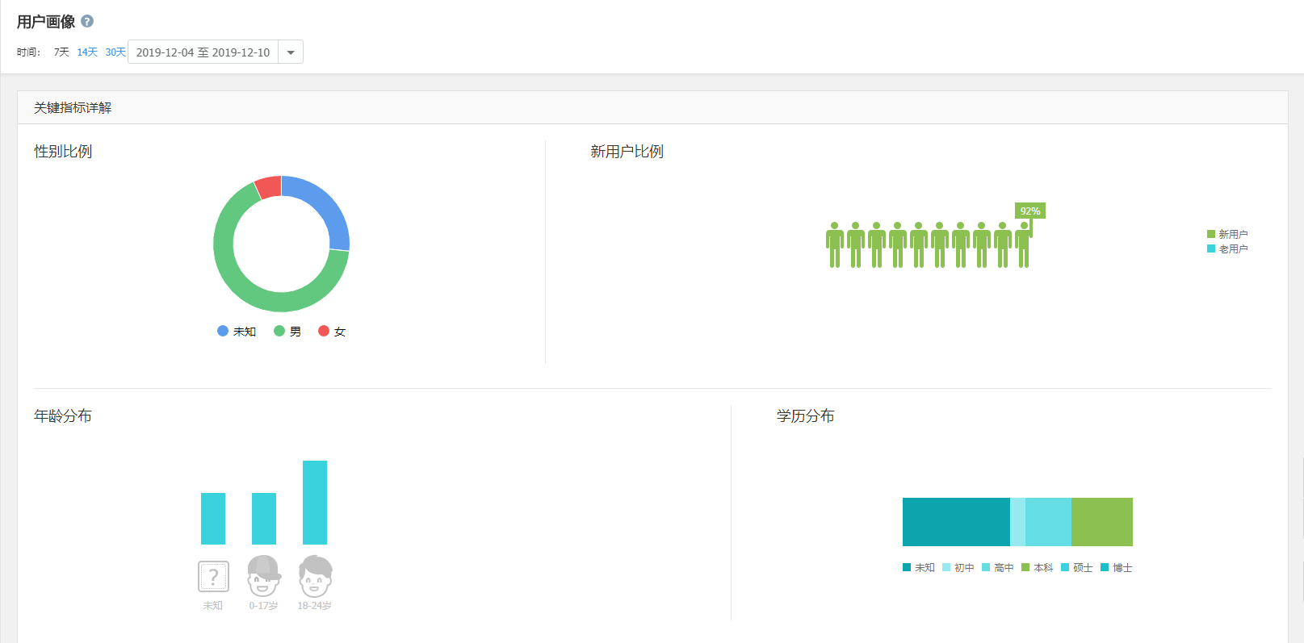
Task: Toggle the 新用户 legend item
Action: pos(1227,234)
